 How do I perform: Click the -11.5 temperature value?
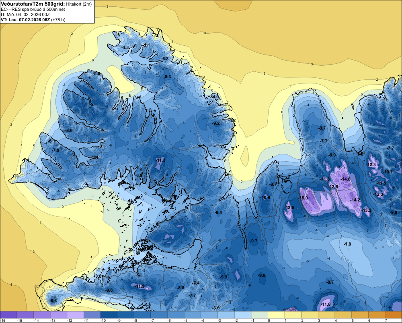pos(381,183)
